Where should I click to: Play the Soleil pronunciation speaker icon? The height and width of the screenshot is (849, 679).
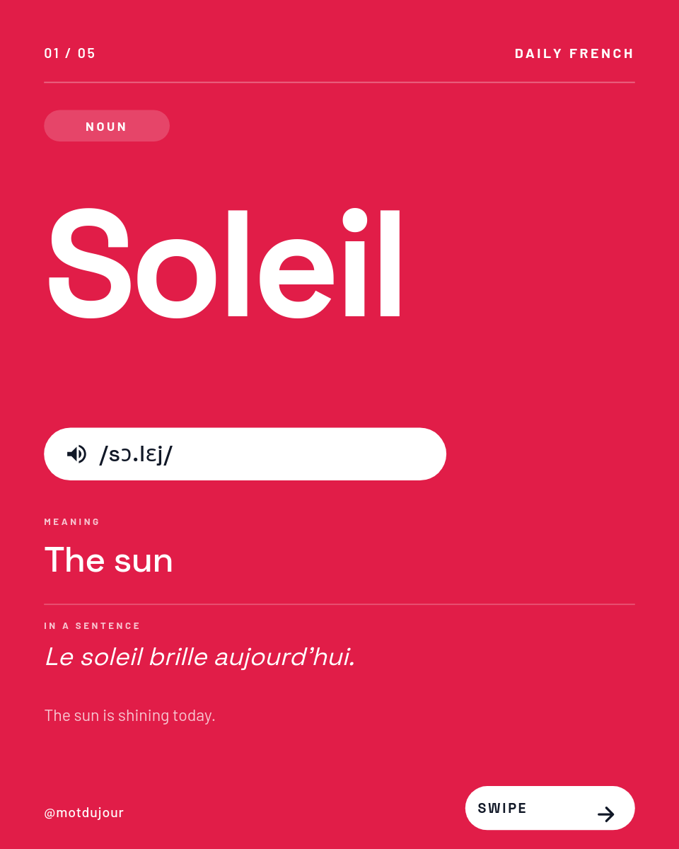(x=76, y=454)
